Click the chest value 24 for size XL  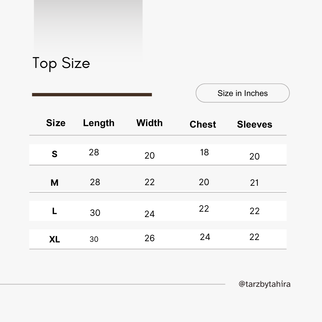(205, 237)
